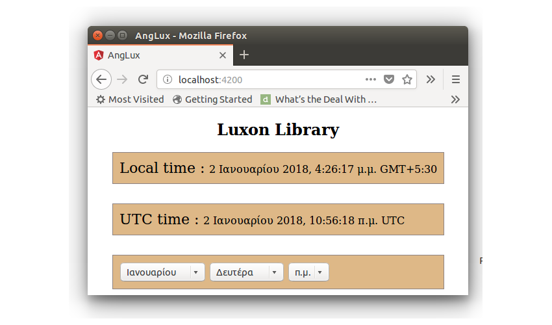Maximize the Firefox window
This screenshot has width=552, height=325.
coord(122,35)
